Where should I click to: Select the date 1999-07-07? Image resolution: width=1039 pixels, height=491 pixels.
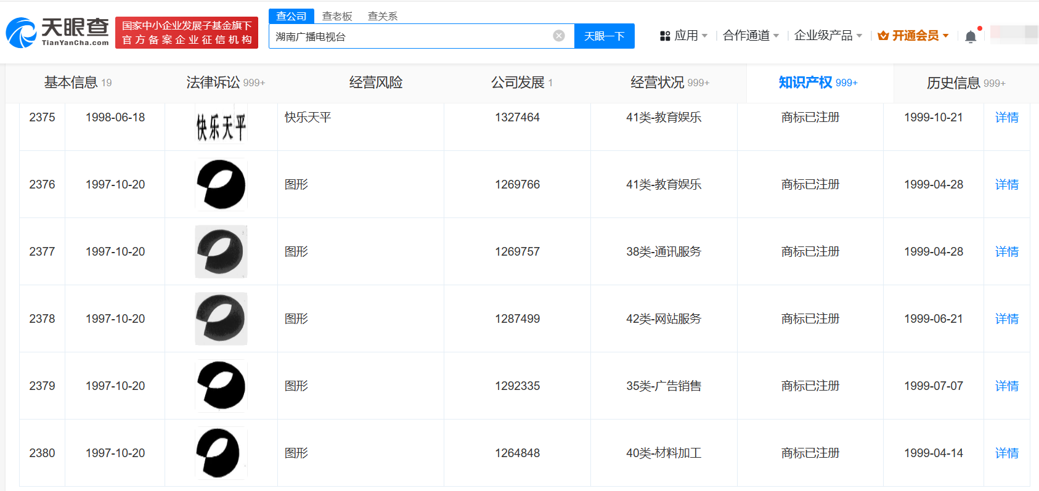(933, 386)
